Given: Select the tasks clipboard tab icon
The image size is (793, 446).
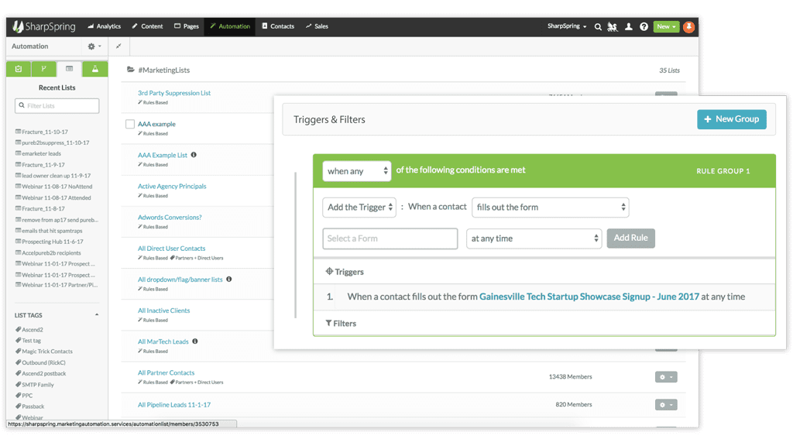Looking at the screenshot, I should click(19, 69).
